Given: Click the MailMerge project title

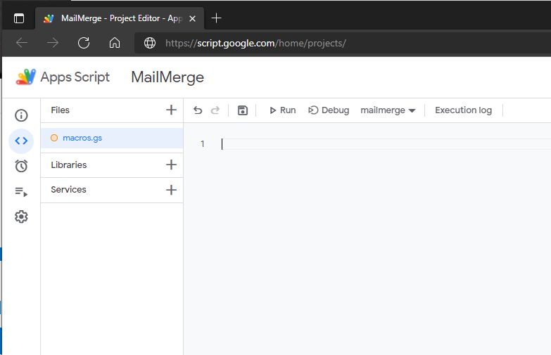Looking at the screenshot, I should [x=167, y=77].
